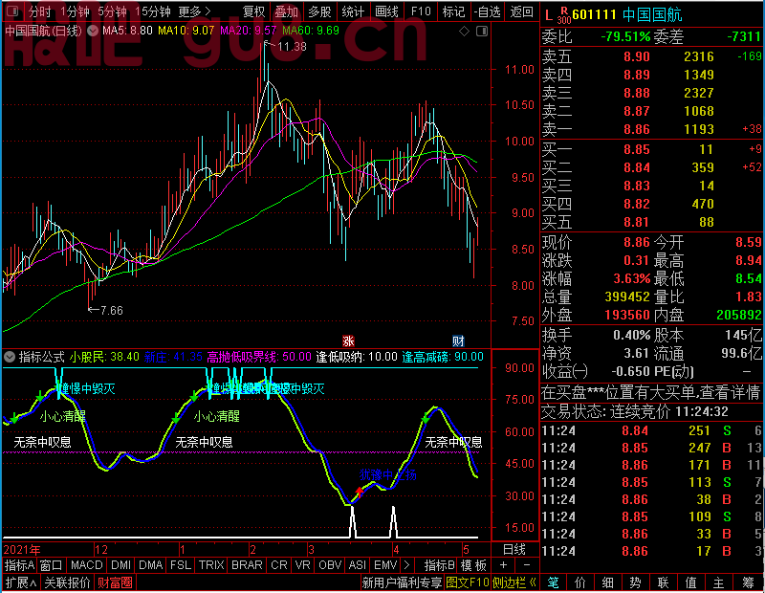
Task: Select the 笔 tick details tab
Action: 554,582
